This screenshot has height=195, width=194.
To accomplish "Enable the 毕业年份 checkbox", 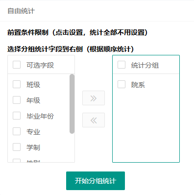I will [17, 116].
